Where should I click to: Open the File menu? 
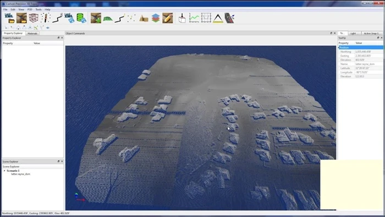pos(5,9)
